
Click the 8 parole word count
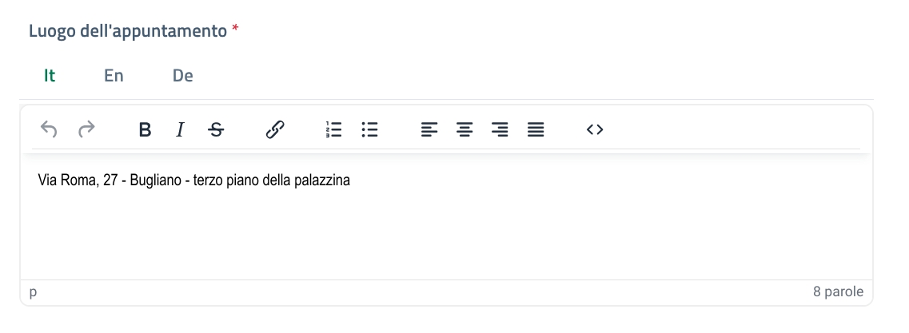click(x=838, y=292)
